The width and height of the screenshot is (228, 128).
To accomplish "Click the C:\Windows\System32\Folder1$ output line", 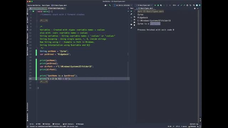I will coord(154,21).
